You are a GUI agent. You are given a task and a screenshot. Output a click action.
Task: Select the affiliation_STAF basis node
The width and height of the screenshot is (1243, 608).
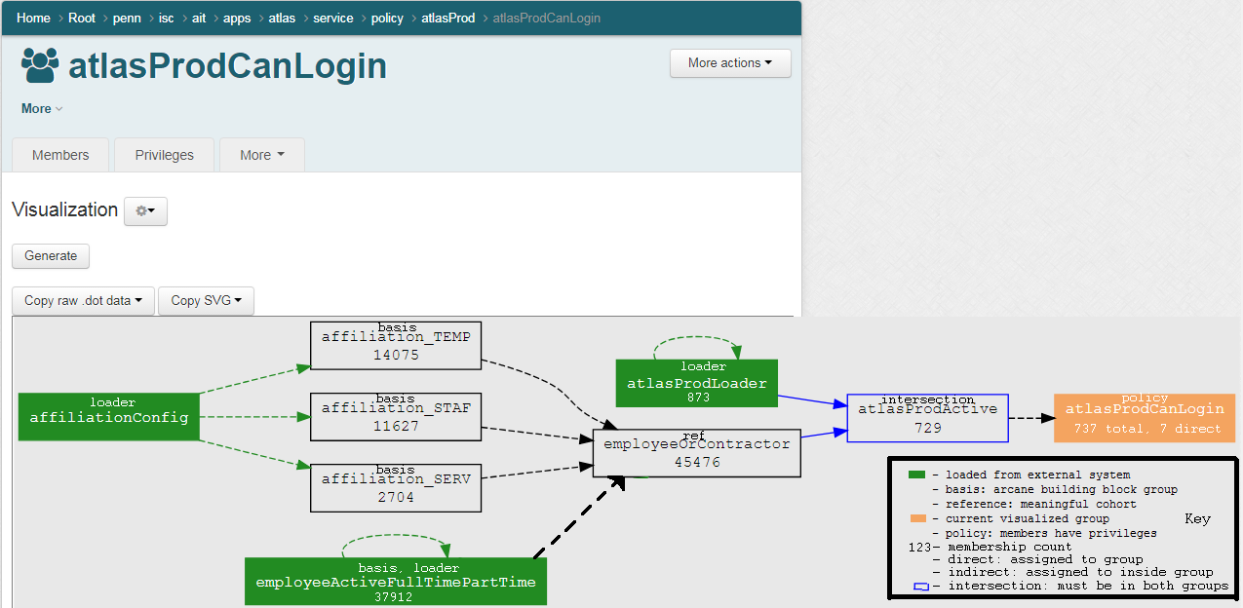(396, 416)
